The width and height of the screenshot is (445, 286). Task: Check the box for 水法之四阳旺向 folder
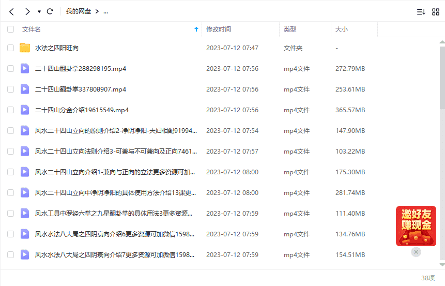coord(11,48)
